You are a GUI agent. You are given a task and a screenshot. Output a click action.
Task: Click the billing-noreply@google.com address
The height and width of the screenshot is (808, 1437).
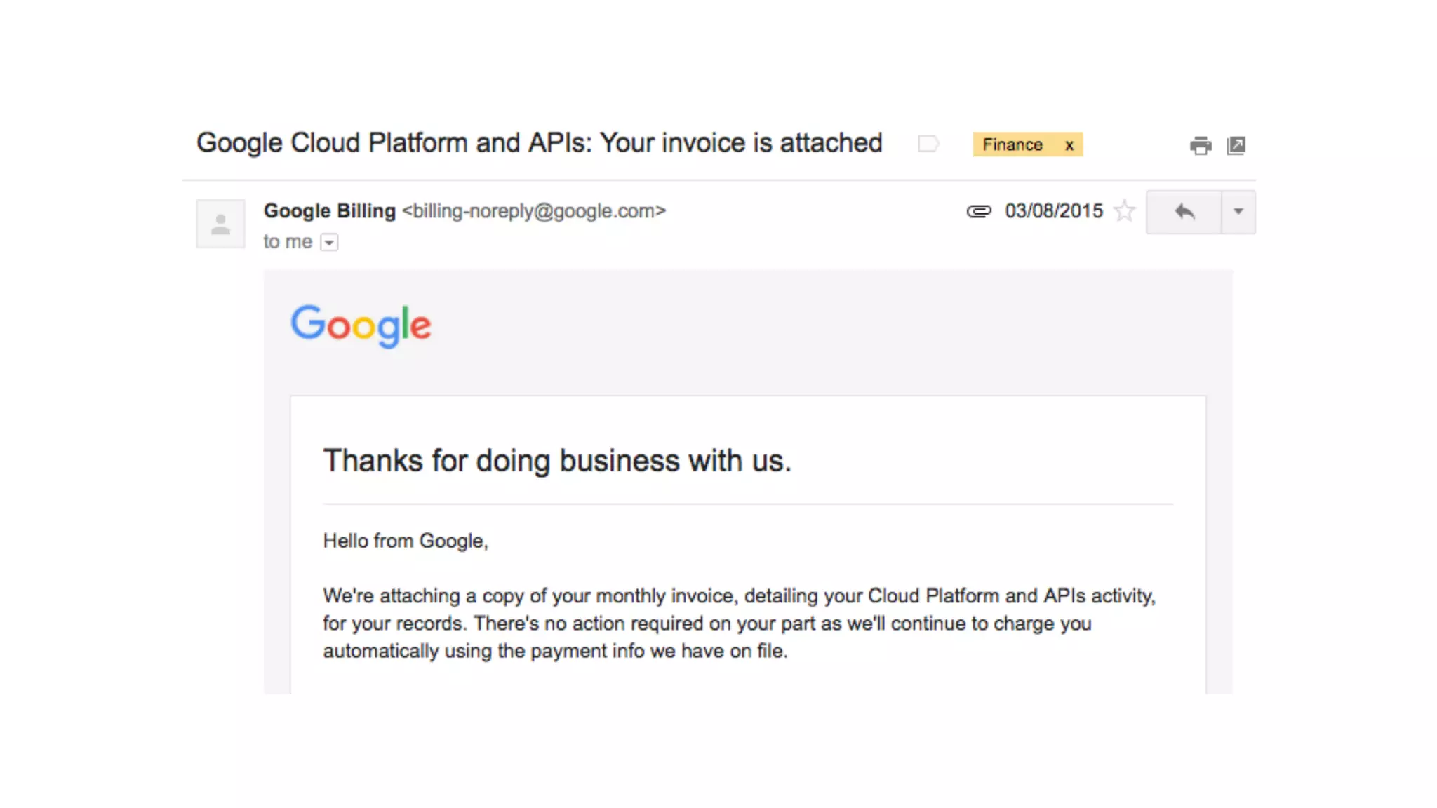pos(533,211)
